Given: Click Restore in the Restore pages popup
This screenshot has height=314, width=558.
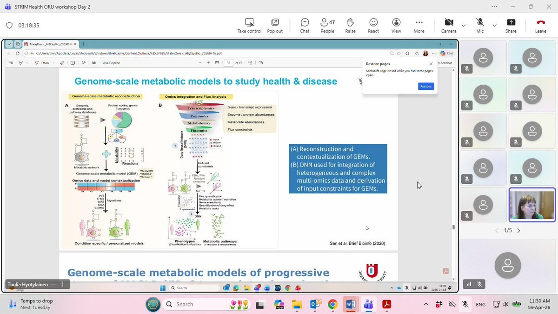Looking at the screenshot, I should click(x=425, y=87).
